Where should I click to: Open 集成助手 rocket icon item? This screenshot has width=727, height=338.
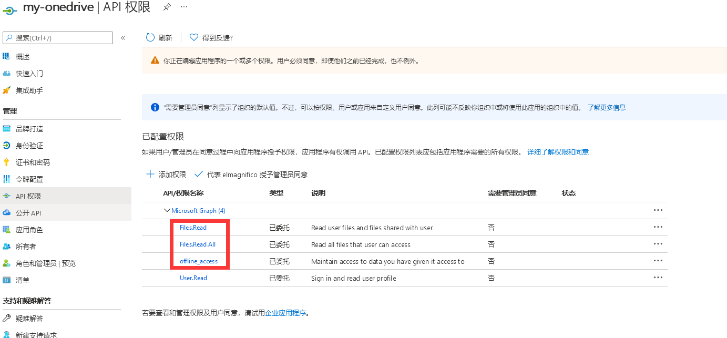point(6,90)
